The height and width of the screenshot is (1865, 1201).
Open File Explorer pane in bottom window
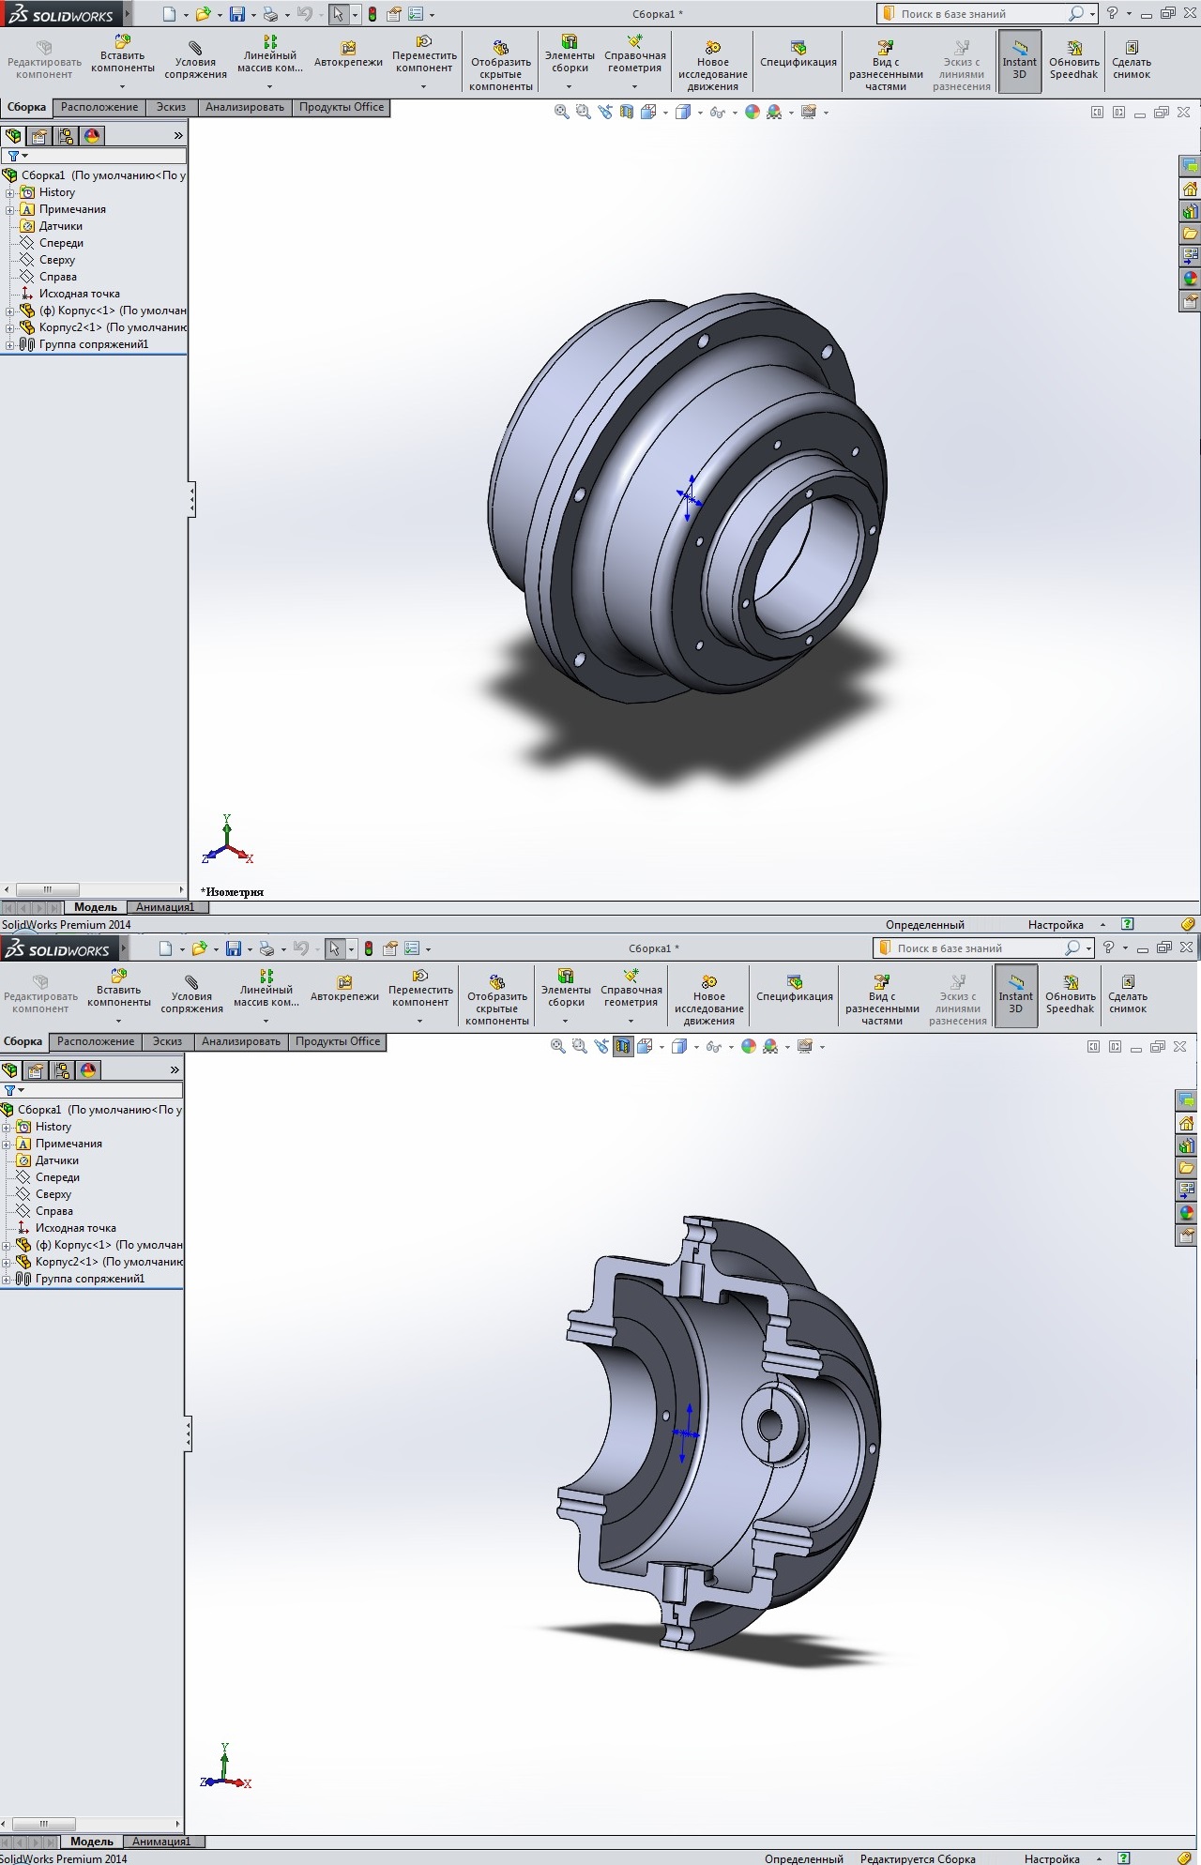coord(1186,1168)
